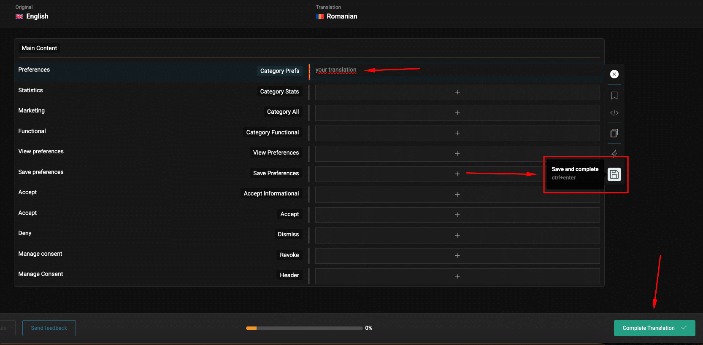Viewport: 703px width, 345px height.
Task: Click the Accept Informational tag
Action: coord(271,193)
